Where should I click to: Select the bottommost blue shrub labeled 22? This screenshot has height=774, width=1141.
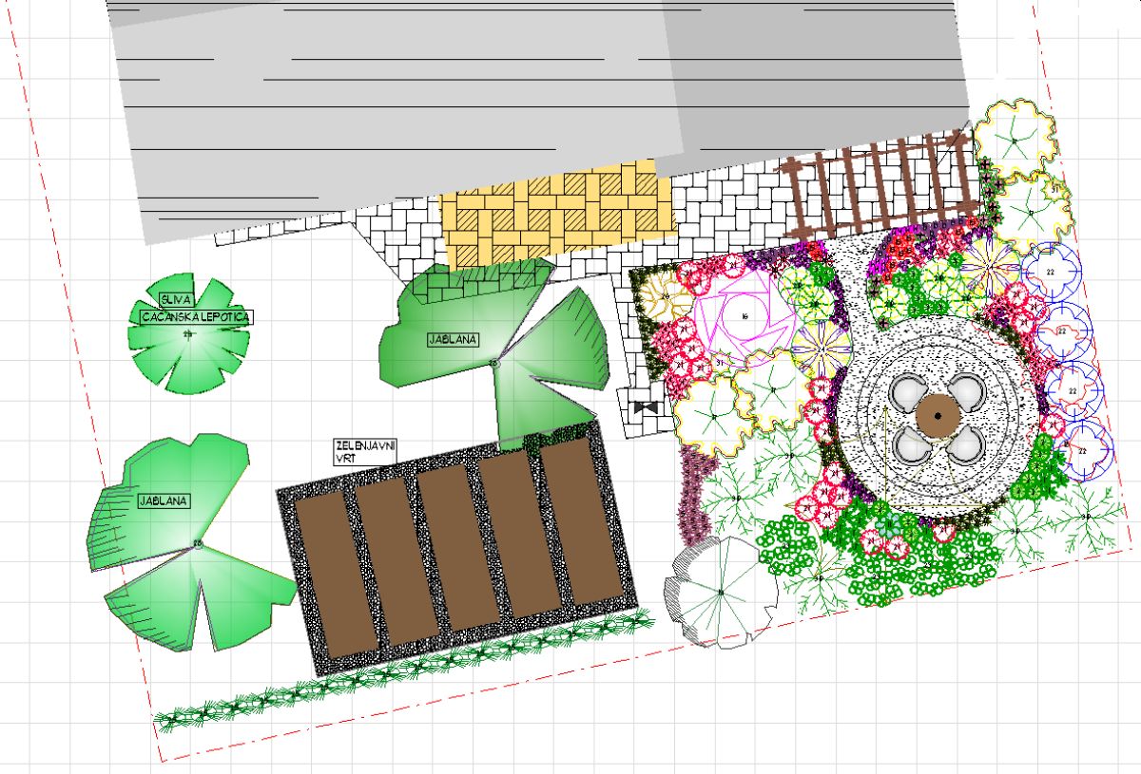1082,449
